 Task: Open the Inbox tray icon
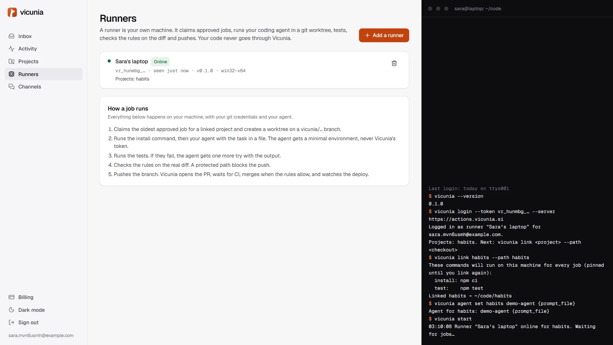click(11, 36)
